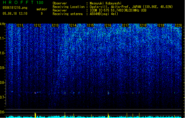Click the meteor count value 9

pyautogui.click(x=42, y=14)
